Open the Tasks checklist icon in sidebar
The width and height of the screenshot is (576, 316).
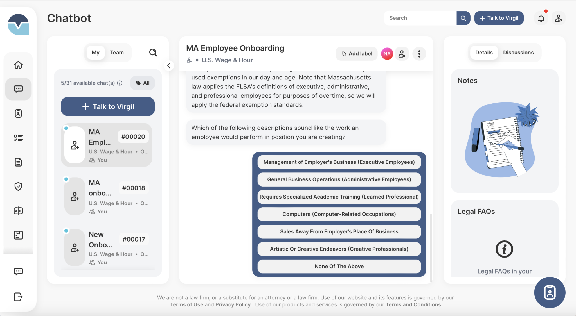point(18,138)
